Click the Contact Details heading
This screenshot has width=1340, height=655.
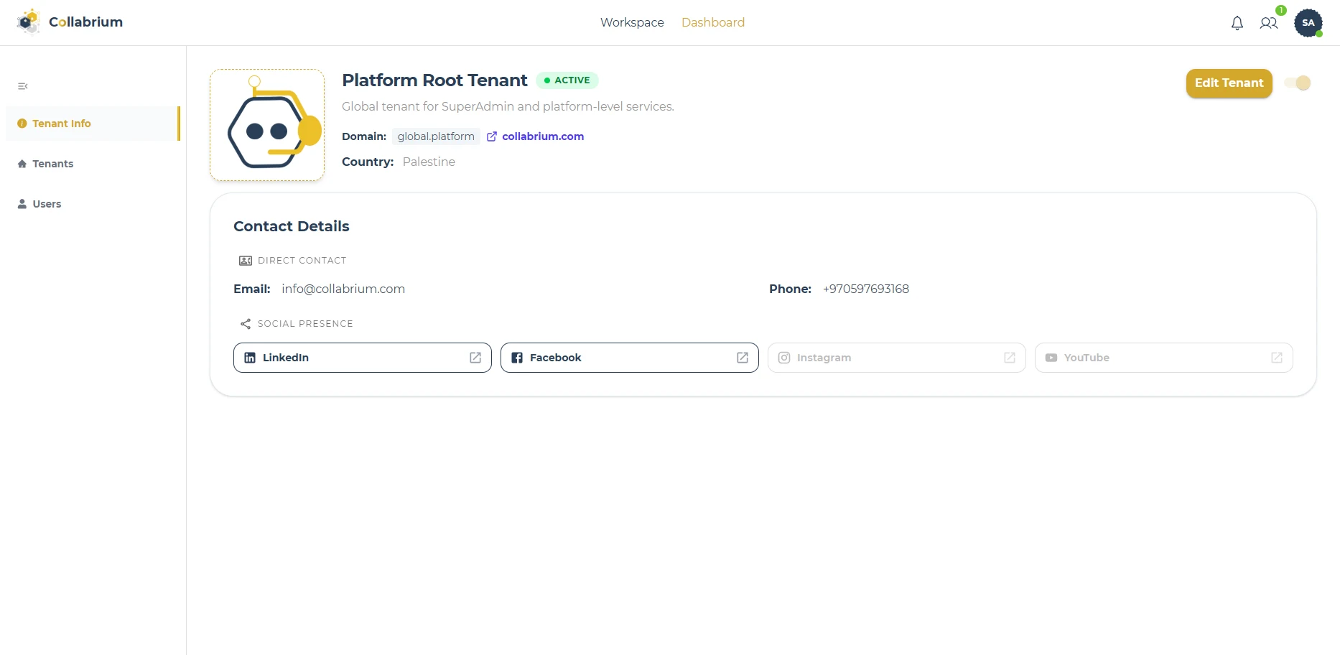(292, 226)
